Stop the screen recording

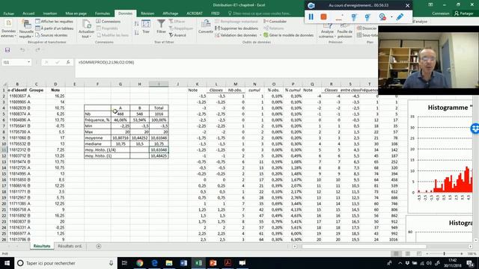323,16
